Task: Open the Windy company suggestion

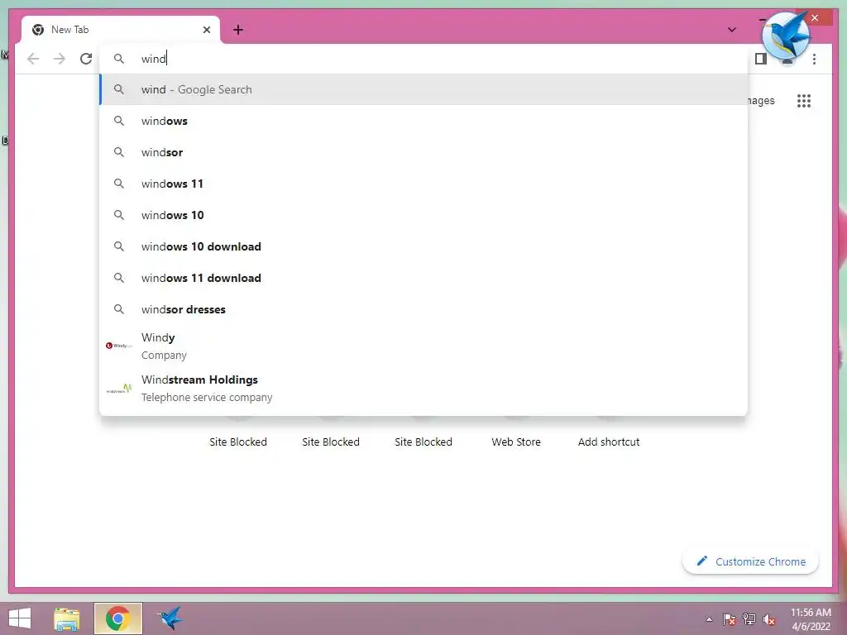Action: (423, 346)
